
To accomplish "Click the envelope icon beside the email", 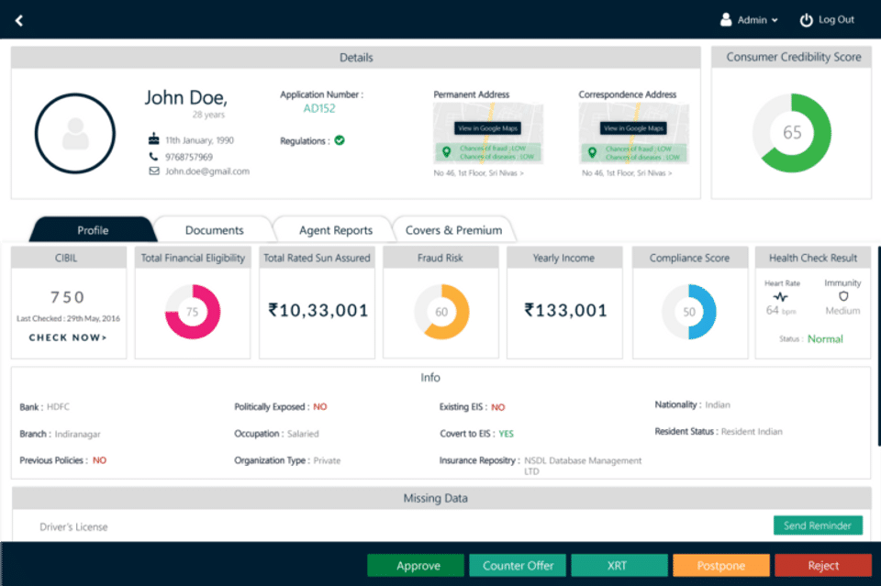I will [x=154, y=171].
